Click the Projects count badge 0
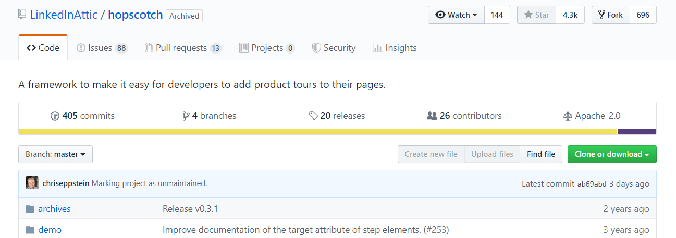 (x=290, y=48)
